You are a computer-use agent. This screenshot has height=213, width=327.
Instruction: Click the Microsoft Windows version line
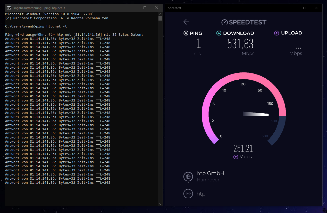click(x=49, y=14)
